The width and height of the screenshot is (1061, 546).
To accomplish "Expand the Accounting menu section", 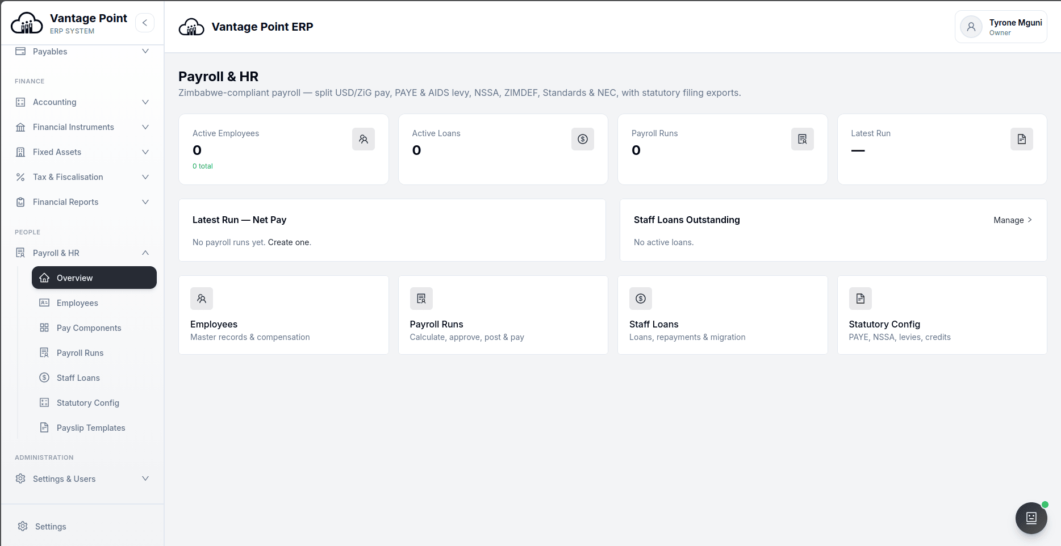I will coord(82,102).
